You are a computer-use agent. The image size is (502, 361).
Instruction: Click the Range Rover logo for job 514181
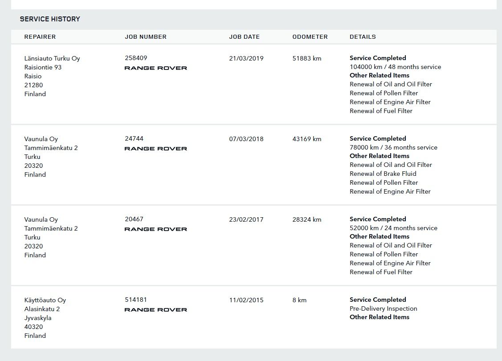point(155,310)
